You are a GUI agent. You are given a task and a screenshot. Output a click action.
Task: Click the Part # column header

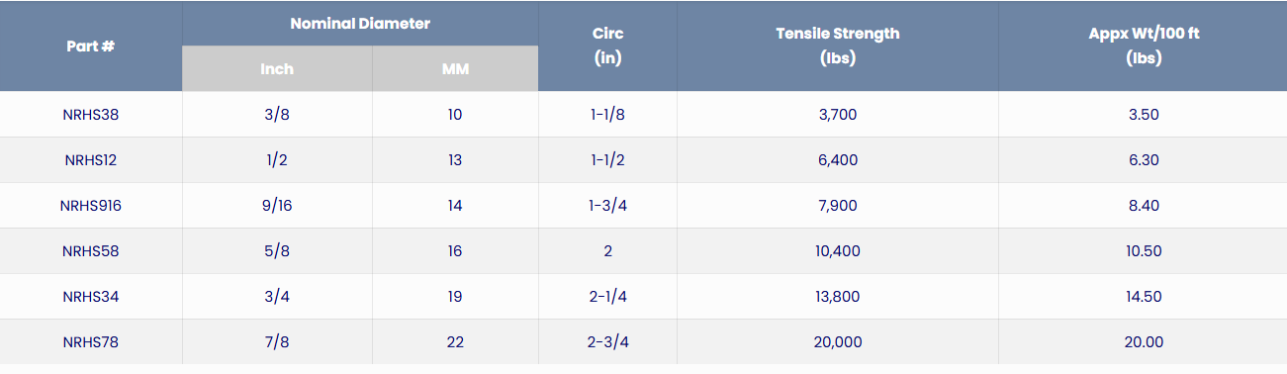click(91, 47)
